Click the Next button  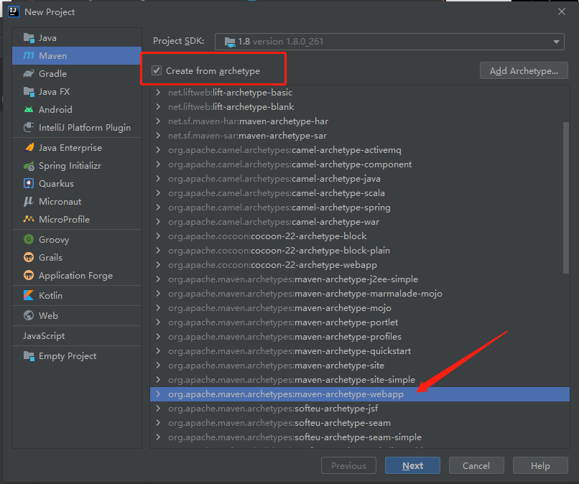pyautogui.click(x=412, y=465)
